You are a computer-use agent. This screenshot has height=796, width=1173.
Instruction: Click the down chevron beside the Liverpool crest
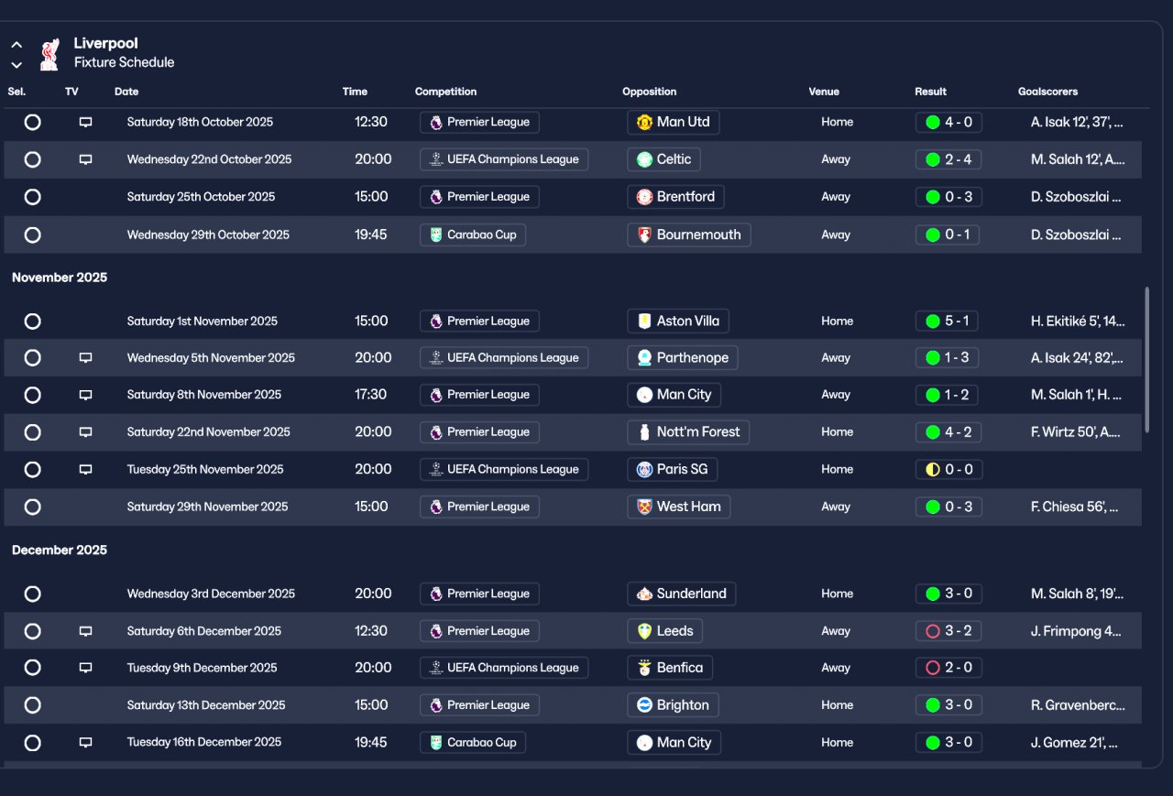coord(16,65)
